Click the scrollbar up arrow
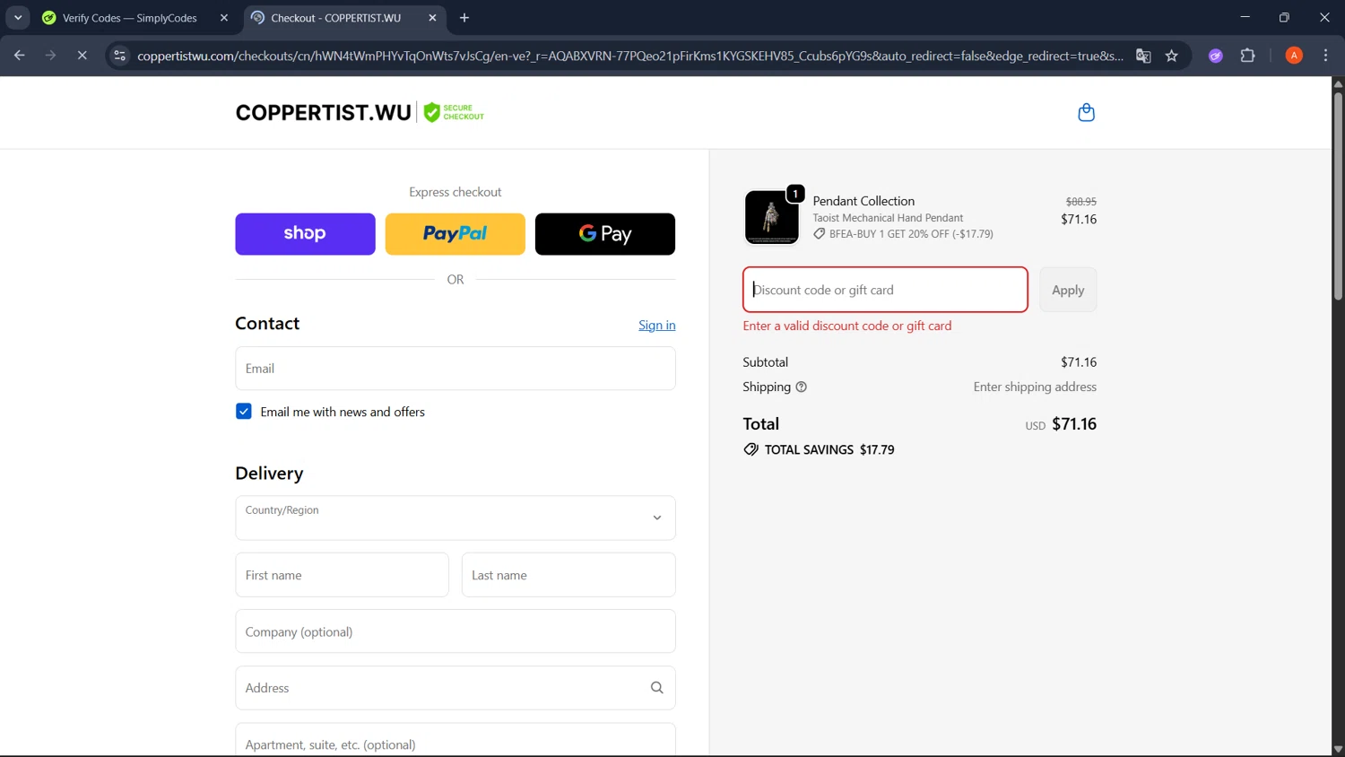Image resolution: width=1345 pixels, height=757 pixels. (1338, 83)
